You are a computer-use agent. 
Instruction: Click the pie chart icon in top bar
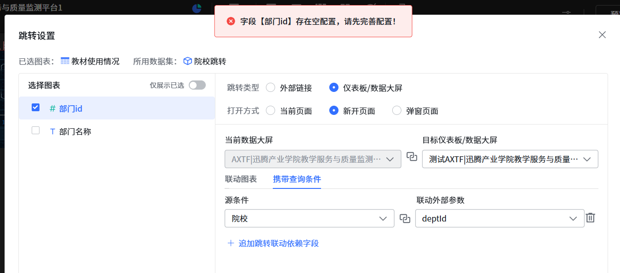click(x=197, y=8)
